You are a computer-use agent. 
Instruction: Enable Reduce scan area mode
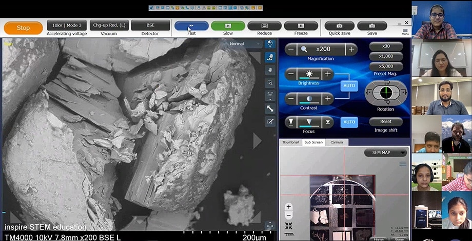(x=264, y=26)
